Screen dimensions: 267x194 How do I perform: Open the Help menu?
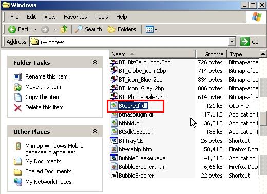tap(121, 17)
